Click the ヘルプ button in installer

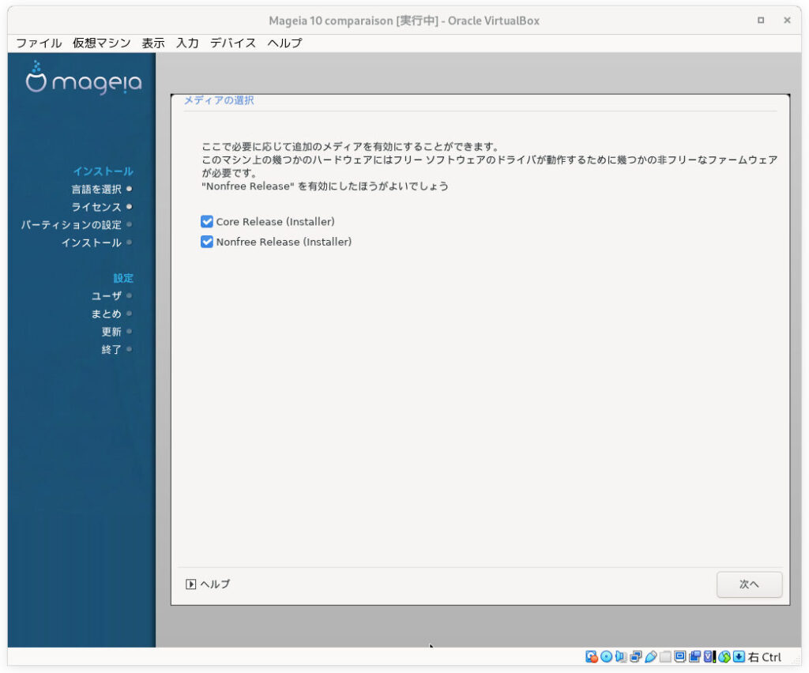click(208, 584)
